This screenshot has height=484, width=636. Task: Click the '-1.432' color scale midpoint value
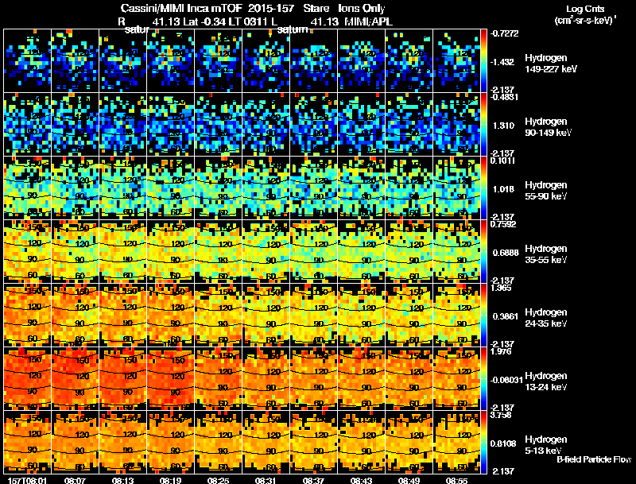tap(502, 62)
